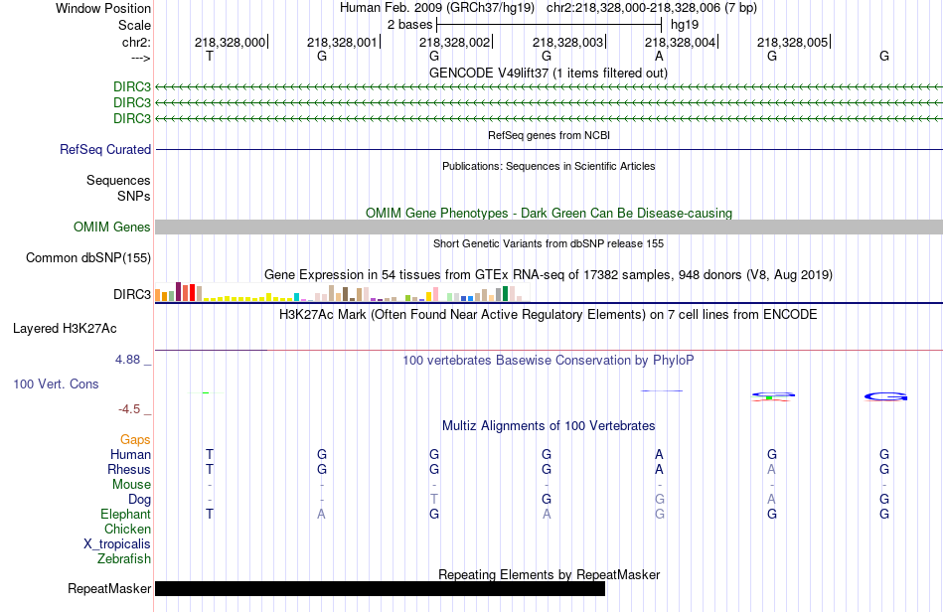Click the gray OMIM Genes item bar
944x612 pixels.
coord(549,227)
